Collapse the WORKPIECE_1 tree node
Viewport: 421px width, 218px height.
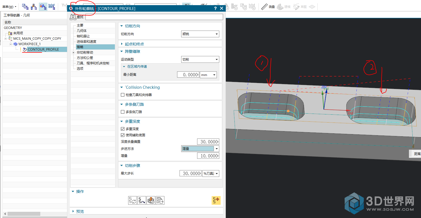[x=11, y=44]
